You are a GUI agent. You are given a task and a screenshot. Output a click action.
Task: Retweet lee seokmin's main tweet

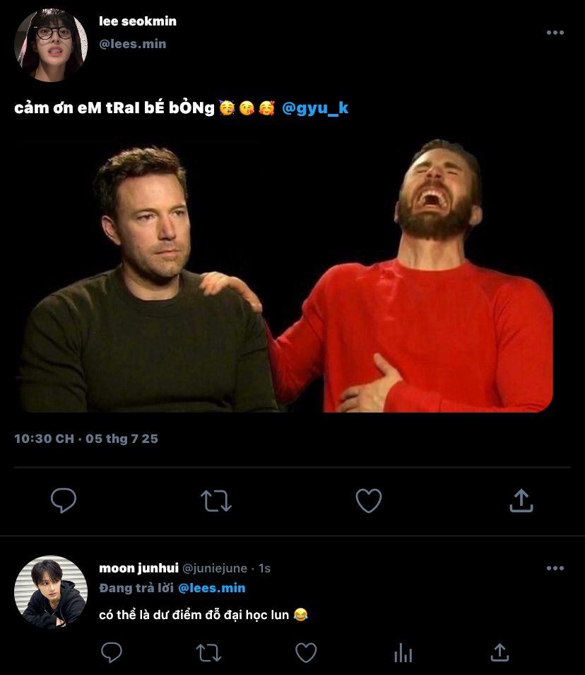(215, 501)
